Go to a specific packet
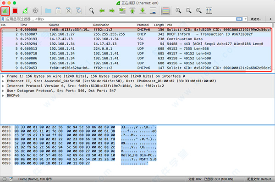Viewport: 275px width, 182px height. tap(122, 11)
